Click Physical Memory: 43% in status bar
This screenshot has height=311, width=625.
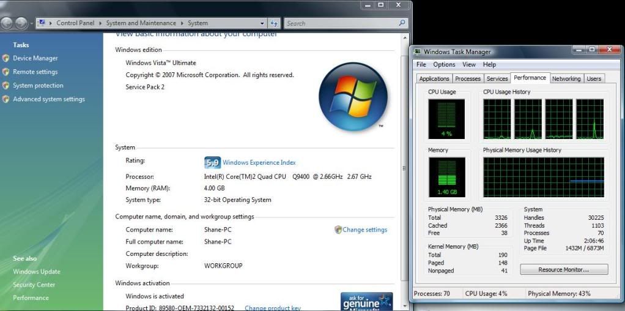[559, 293]
